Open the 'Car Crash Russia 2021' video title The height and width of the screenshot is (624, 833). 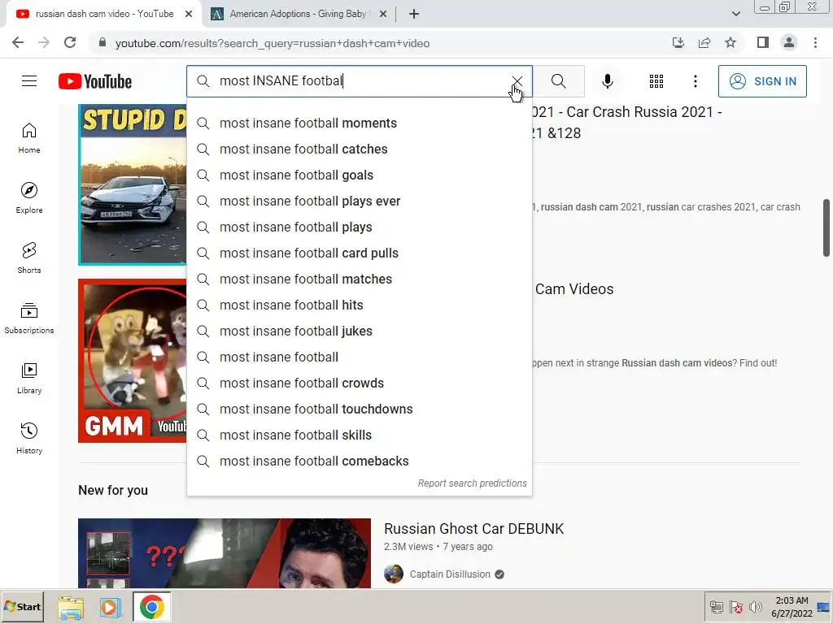627,123
